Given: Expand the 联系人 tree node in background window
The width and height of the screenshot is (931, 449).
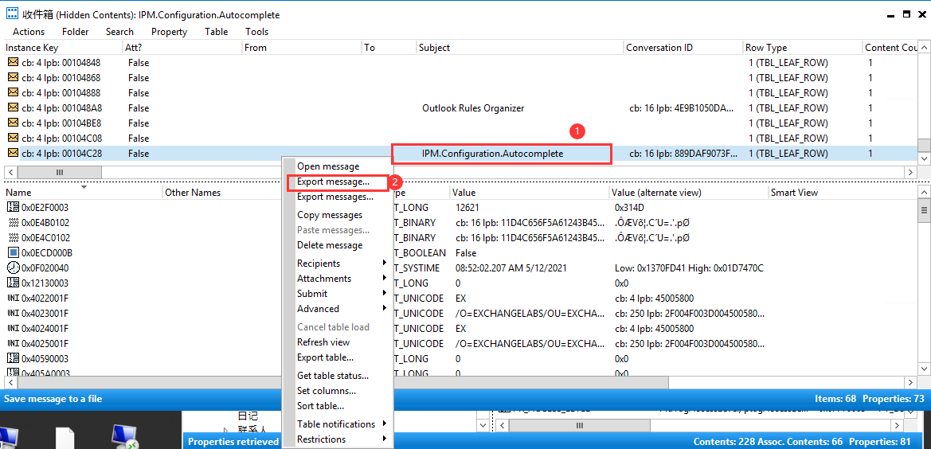Looking at the screenshot, I should pyautogui.click(x=226, y=430).
